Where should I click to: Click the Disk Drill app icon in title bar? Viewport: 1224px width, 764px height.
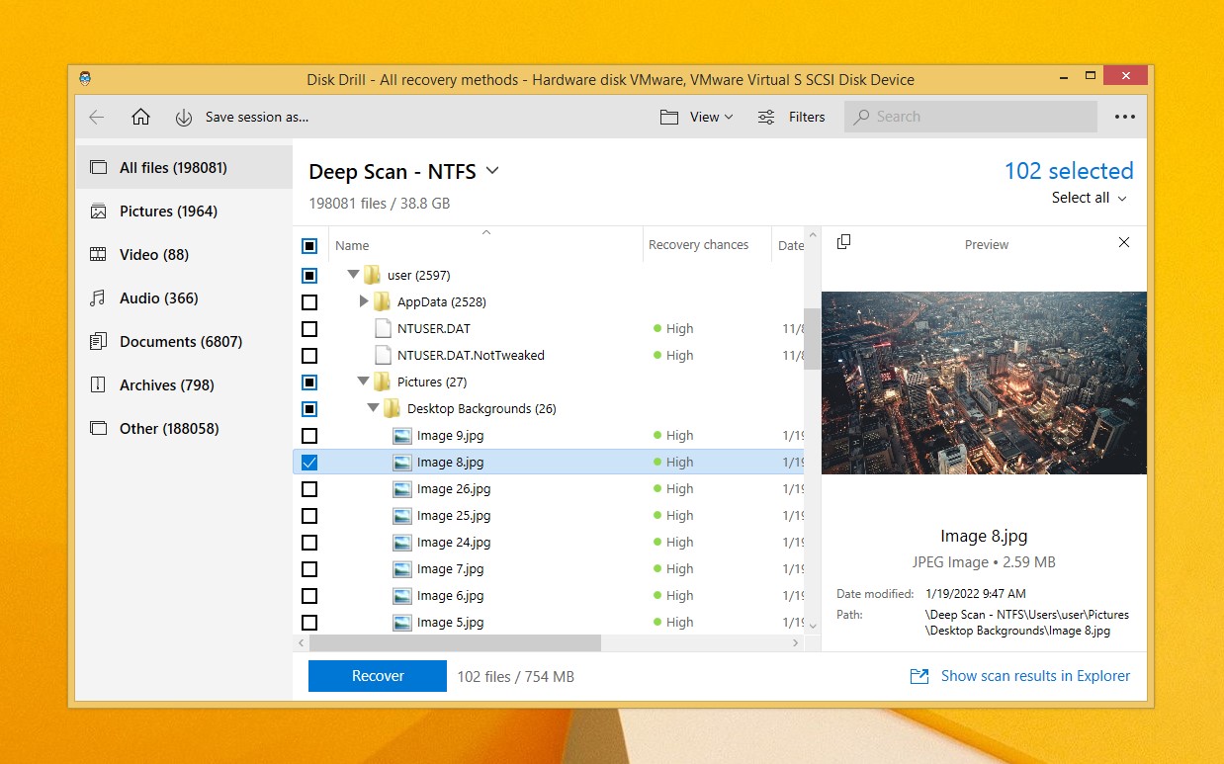[86, 80]
